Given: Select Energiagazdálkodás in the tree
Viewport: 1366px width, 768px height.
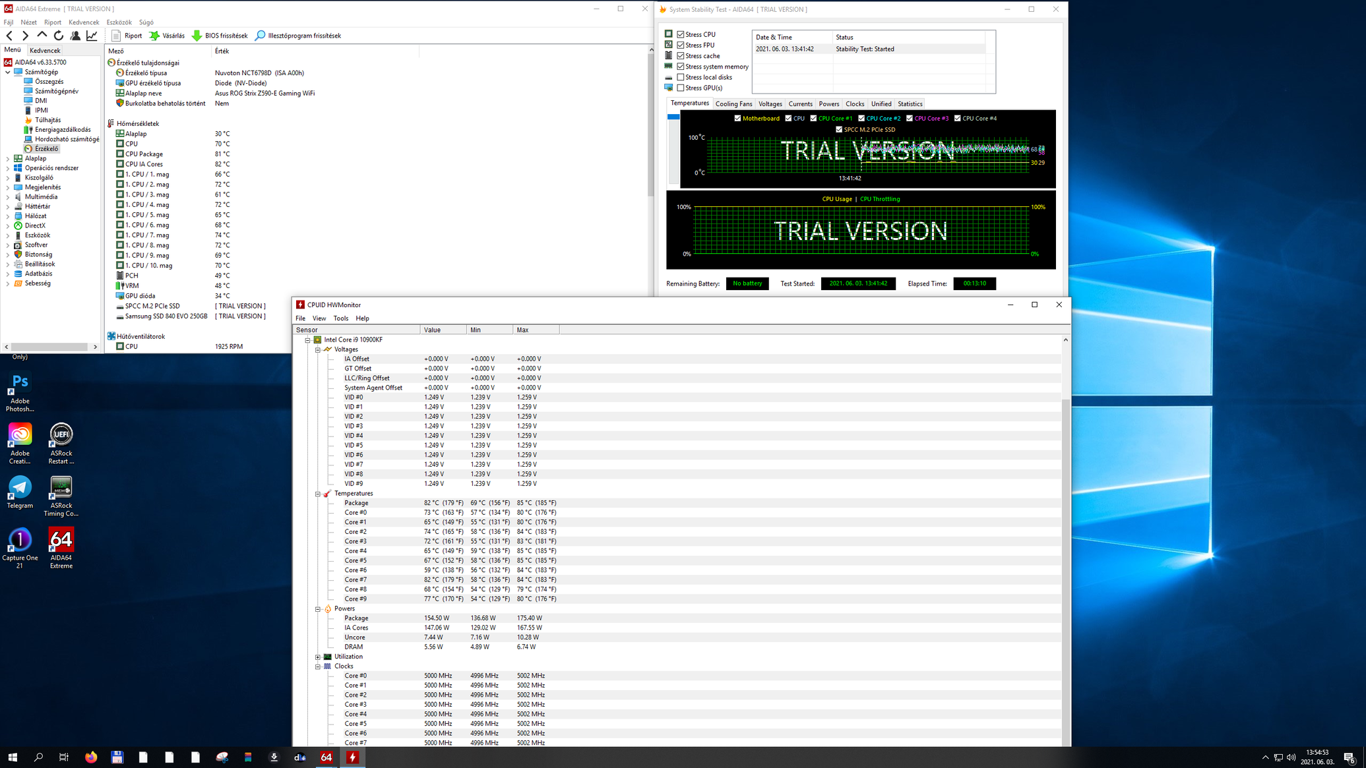Looking at the screenshot, I should 63,130.
